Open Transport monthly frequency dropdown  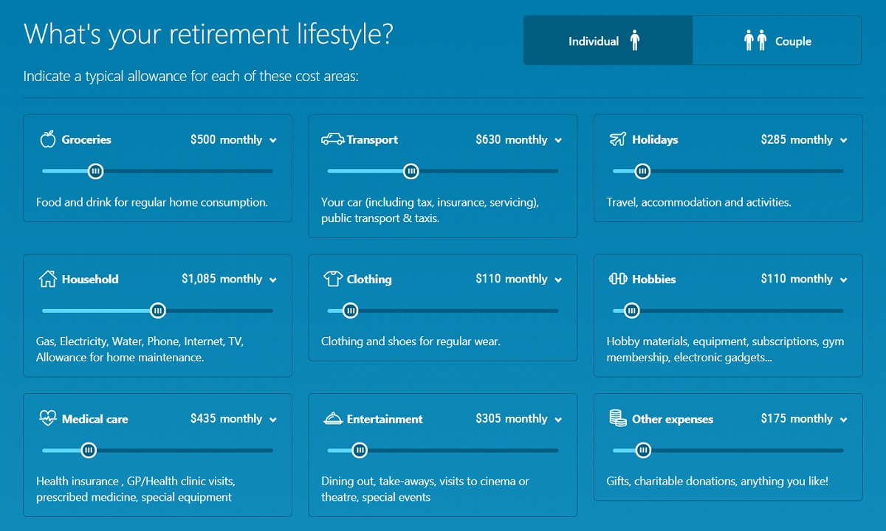pyautogui.click(x=558, y=140)
